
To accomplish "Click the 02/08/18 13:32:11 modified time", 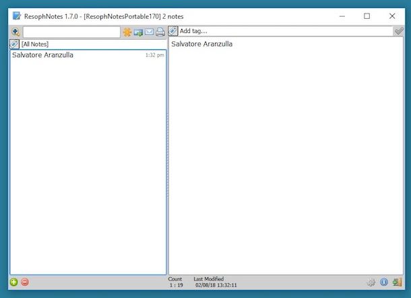I will pos(216,285).
